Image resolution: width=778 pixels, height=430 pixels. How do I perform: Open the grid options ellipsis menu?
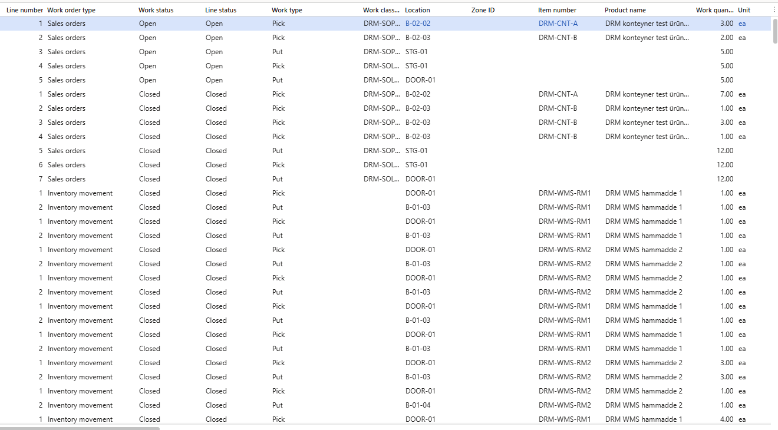774,9
